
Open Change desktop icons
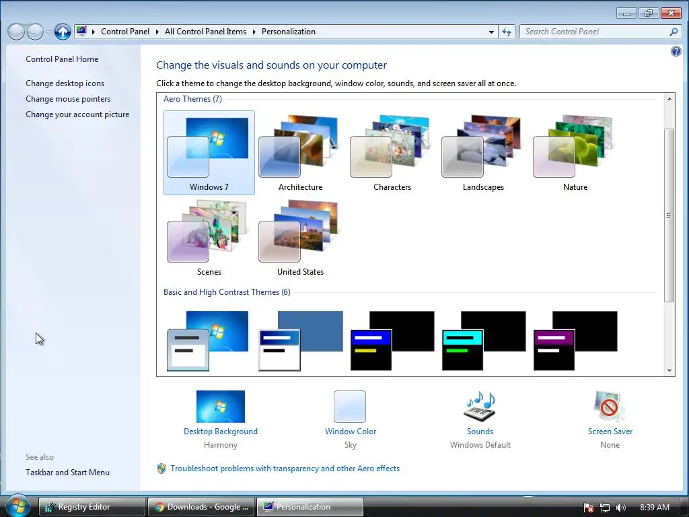pyautogui.click(x=65, y=83)
